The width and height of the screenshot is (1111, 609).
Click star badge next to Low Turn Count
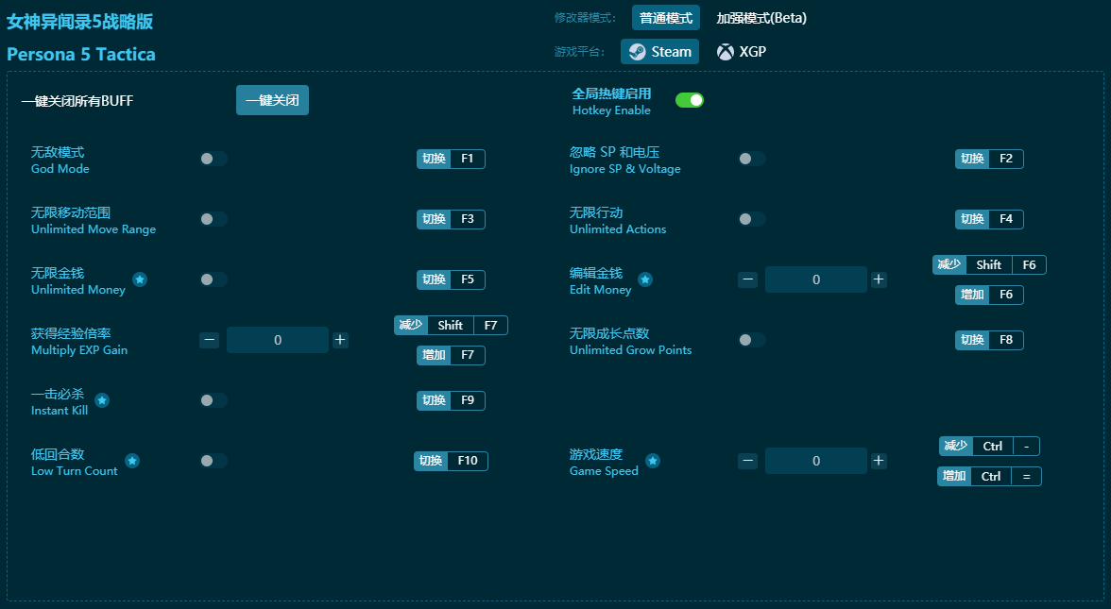point(132,461)
